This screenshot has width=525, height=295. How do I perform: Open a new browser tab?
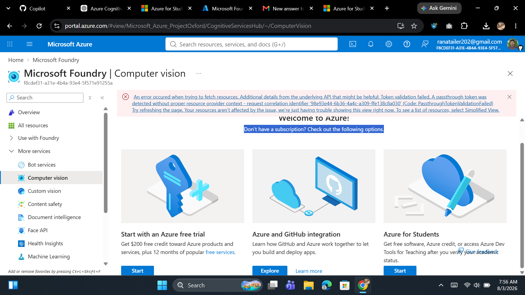click(387, 8)
